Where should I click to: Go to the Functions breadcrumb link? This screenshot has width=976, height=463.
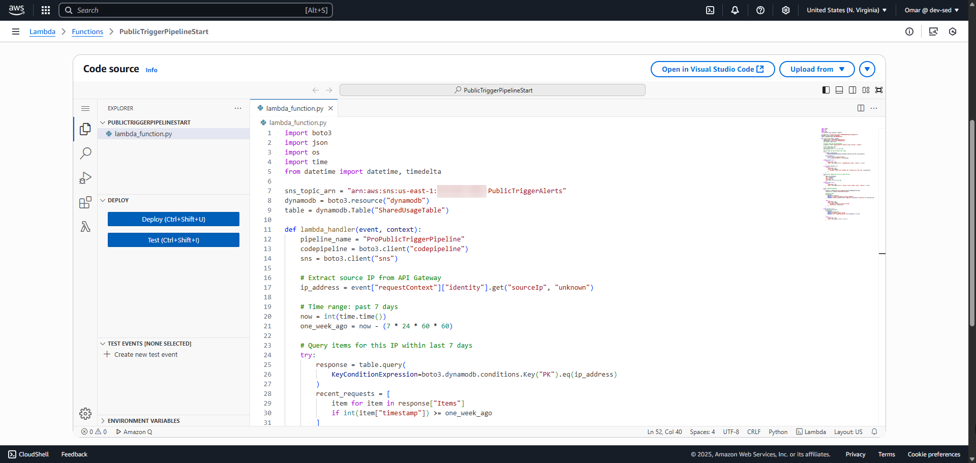pyautogui.click(x=87, y=32)
